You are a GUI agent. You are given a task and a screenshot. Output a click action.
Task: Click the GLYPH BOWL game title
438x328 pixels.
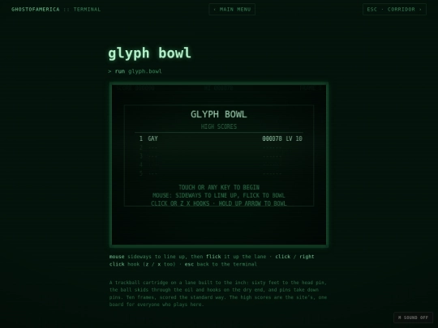(219, 114)
